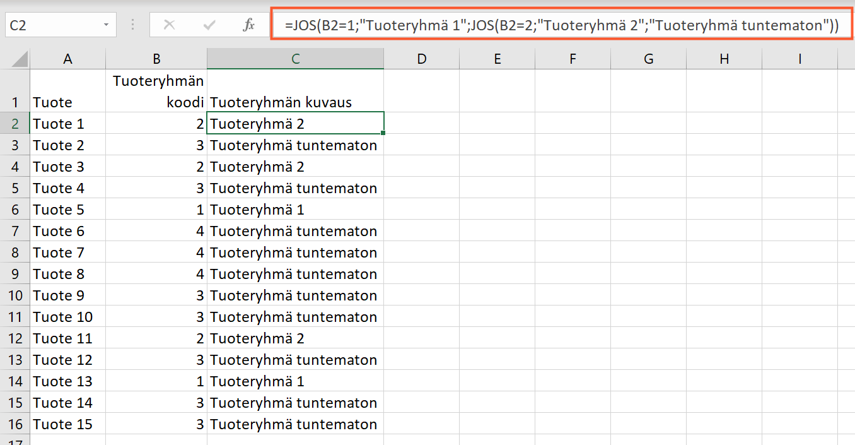Click 'Tuoteryhmä 1' in Tuote 13 row
Screen dimensions: 855x445
[295, 381]
